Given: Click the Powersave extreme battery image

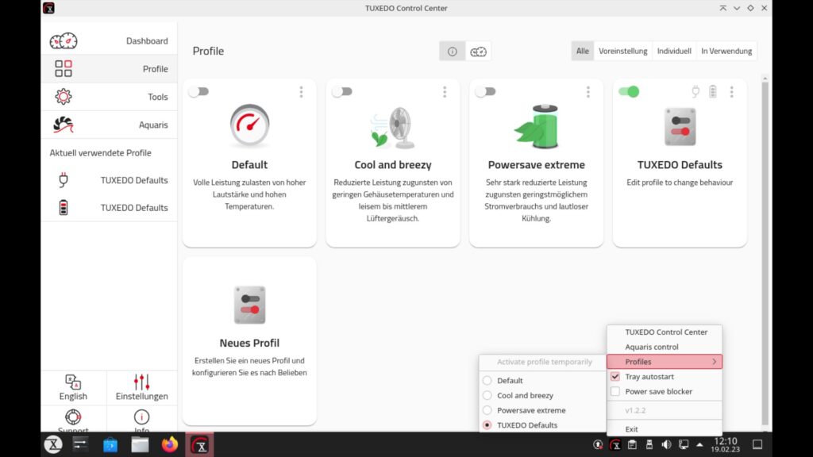Looking at the screenshot, I should [x=536, y=126].
